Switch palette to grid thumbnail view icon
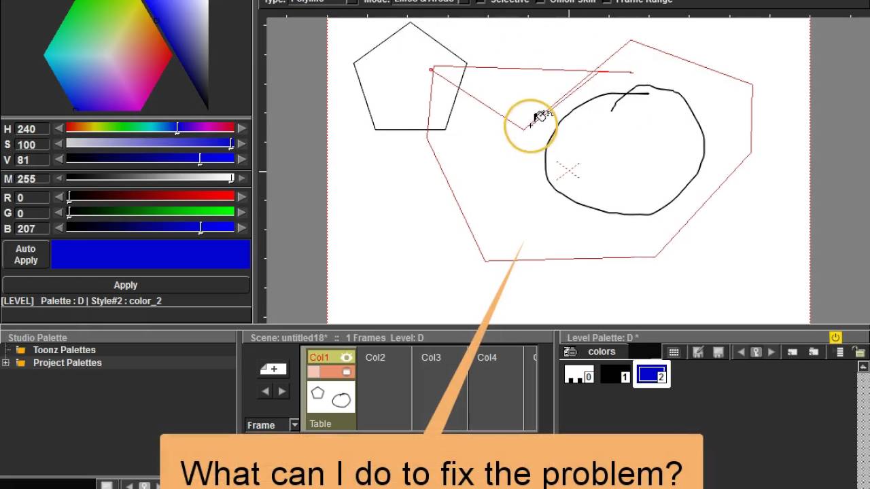Screen dimensions: 870x489 [674, 352]
